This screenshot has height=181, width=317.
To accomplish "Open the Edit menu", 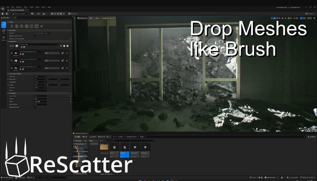I will [x=13, y=7].
